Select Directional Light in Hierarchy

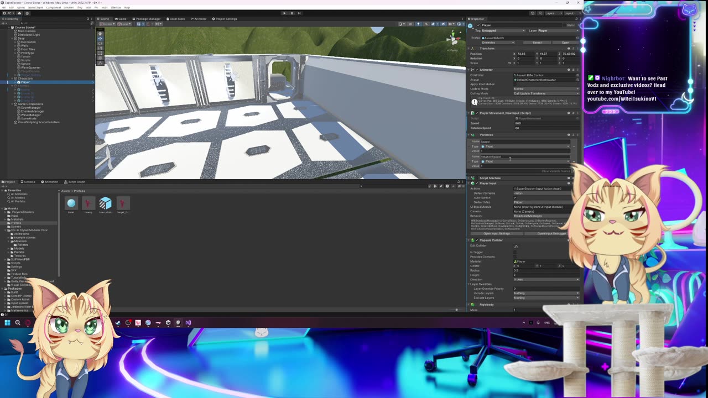(29, 35)
